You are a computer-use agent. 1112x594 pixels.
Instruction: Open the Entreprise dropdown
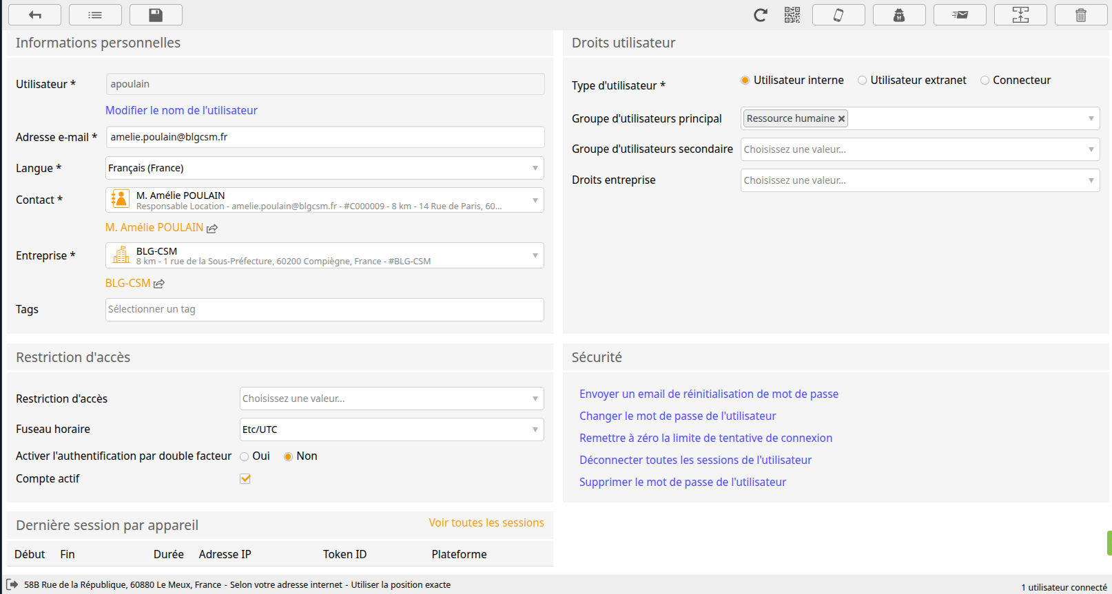[x=325, y=255]
